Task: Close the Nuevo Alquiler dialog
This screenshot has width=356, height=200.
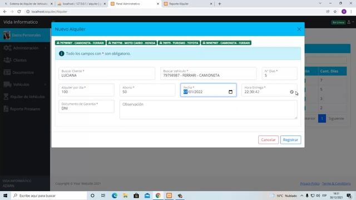Action: [x=299, y=29]
